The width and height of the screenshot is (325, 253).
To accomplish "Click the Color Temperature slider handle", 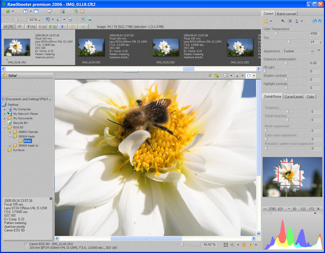I will [277, 33].
